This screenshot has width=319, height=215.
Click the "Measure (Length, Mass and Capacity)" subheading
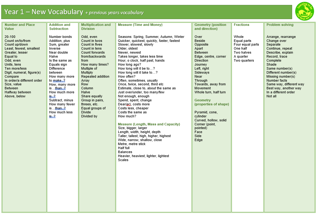[x=149, y=124]
